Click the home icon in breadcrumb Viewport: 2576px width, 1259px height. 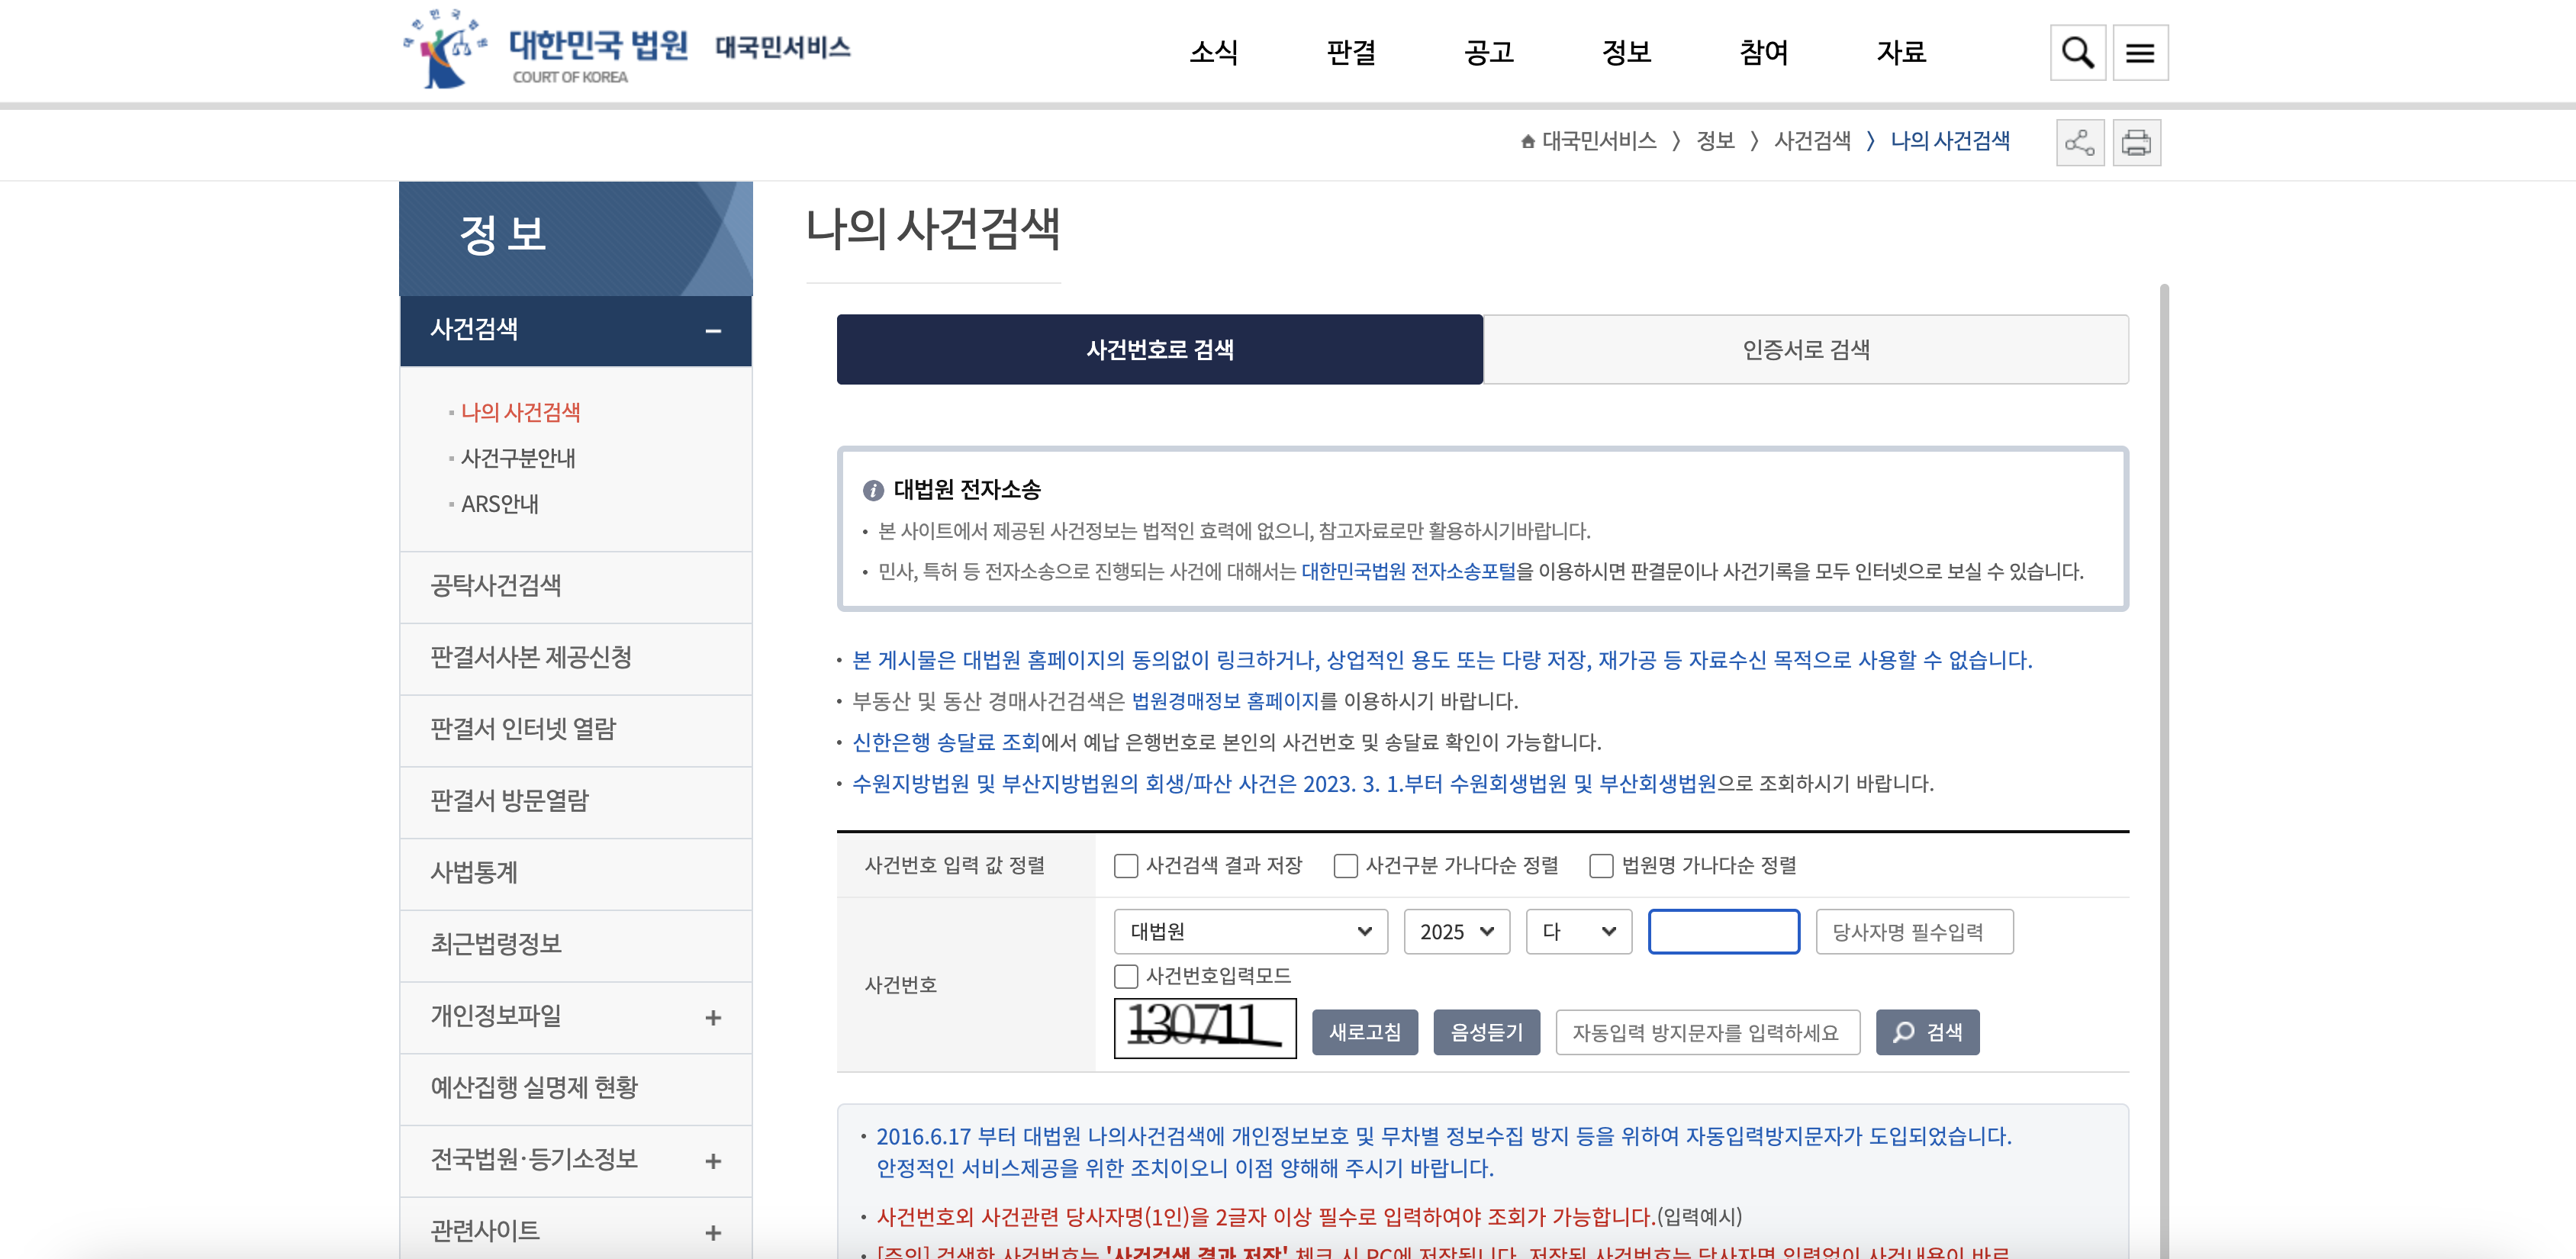tap(1527, 141)
